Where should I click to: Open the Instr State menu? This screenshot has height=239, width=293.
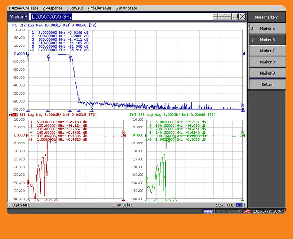point(126,8)
